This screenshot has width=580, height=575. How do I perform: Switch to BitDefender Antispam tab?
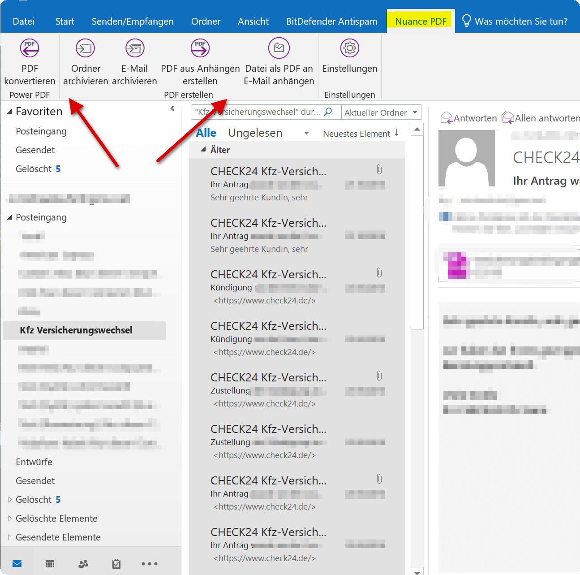point(332,21)
